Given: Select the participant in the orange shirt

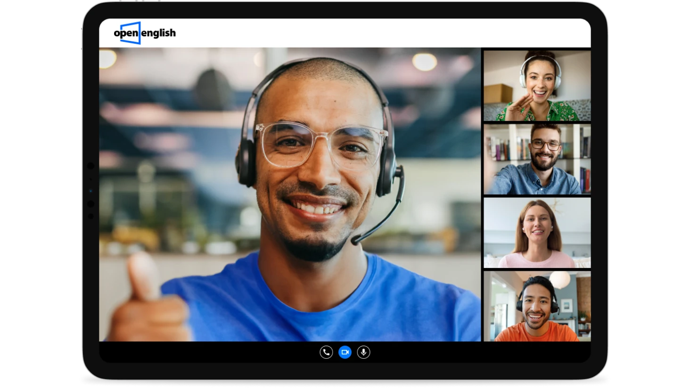Looking at the screenshot, I should point(537,306).
